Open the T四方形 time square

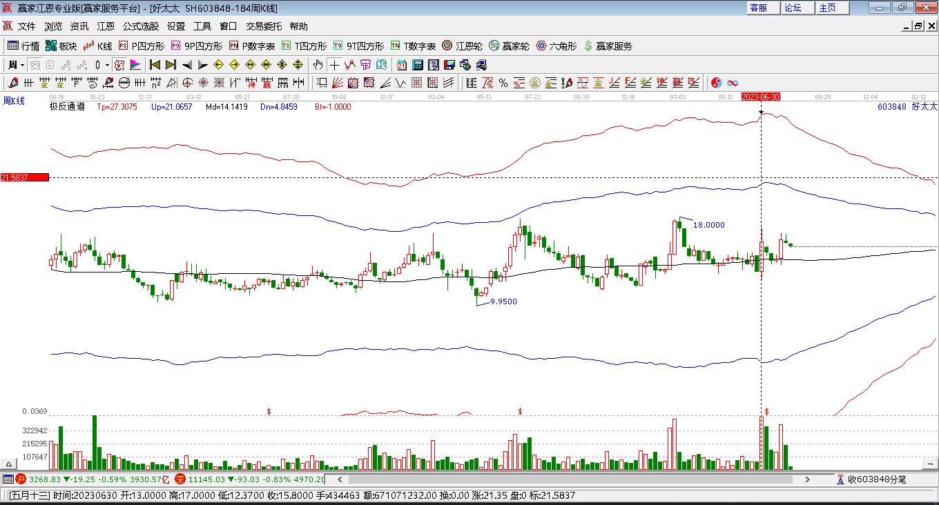point(304,46)
